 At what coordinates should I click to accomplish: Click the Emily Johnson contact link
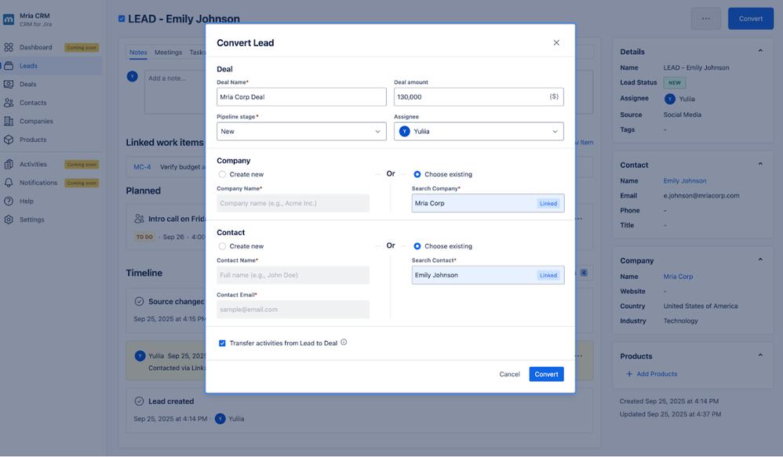[x=685, y=181]
